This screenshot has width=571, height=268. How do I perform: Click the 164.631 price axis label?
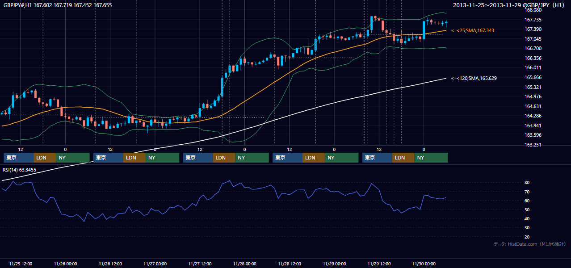click(533, 106)
